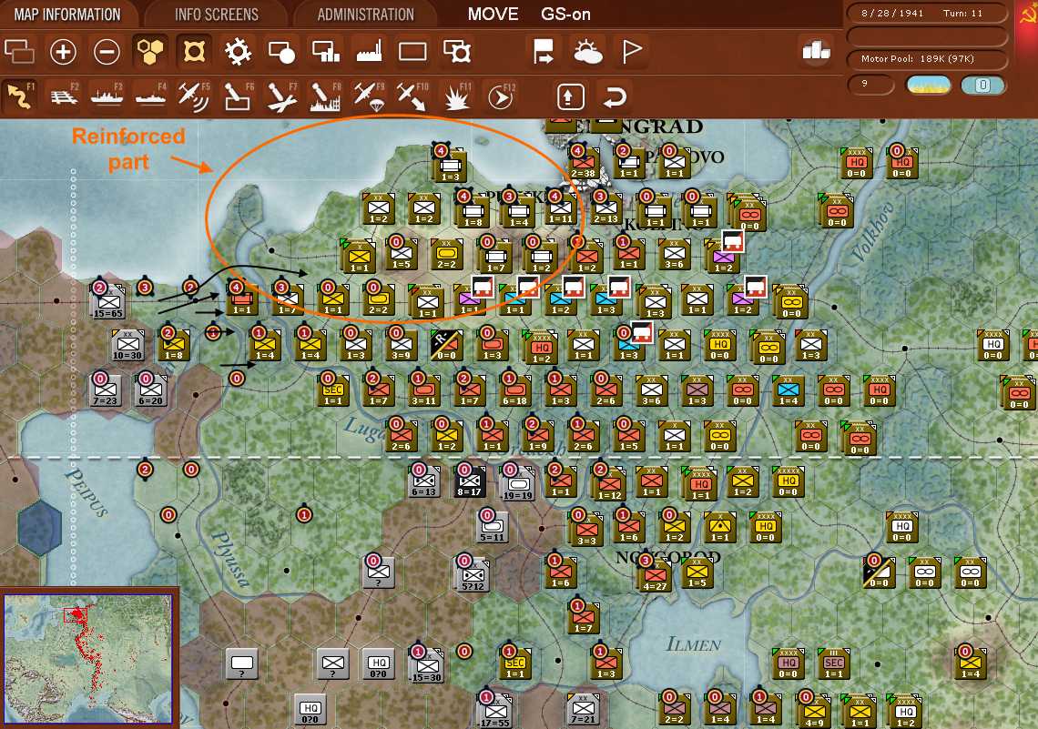Screen dimensions: 1038x729
Task: Toggle the highlighted unit counter display icon
Action: coord(194,52)
